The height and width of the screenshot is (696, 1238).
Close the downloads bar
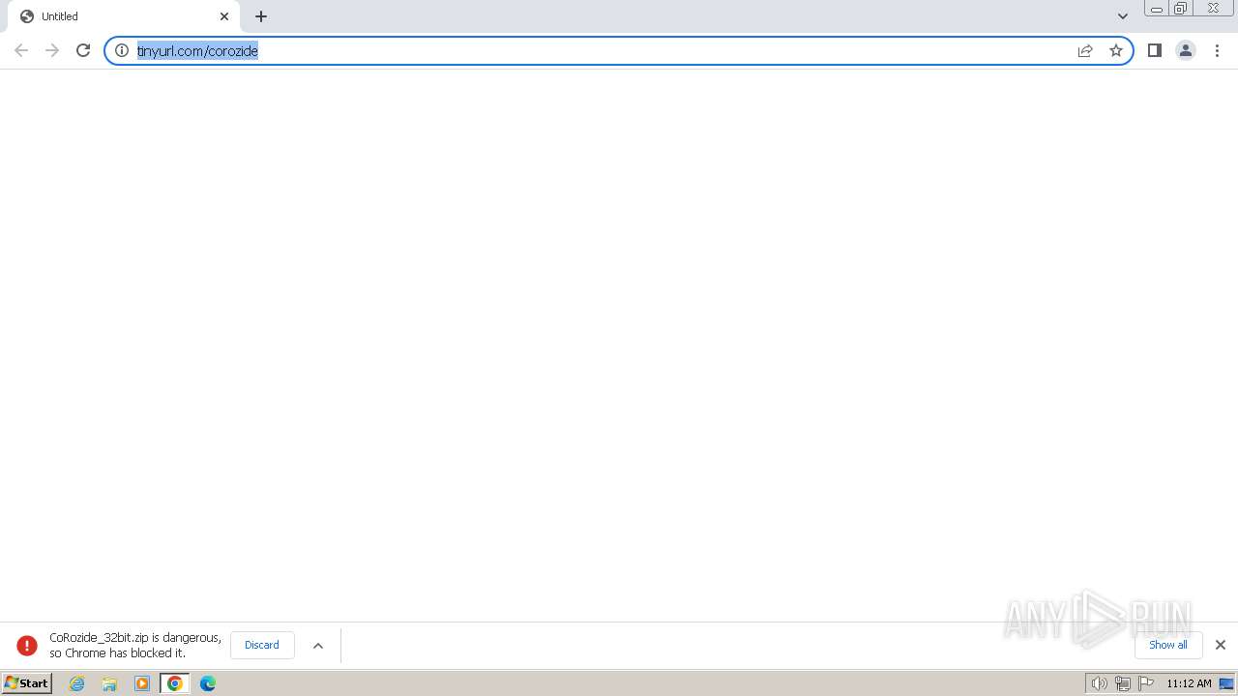click(1221, 645)
